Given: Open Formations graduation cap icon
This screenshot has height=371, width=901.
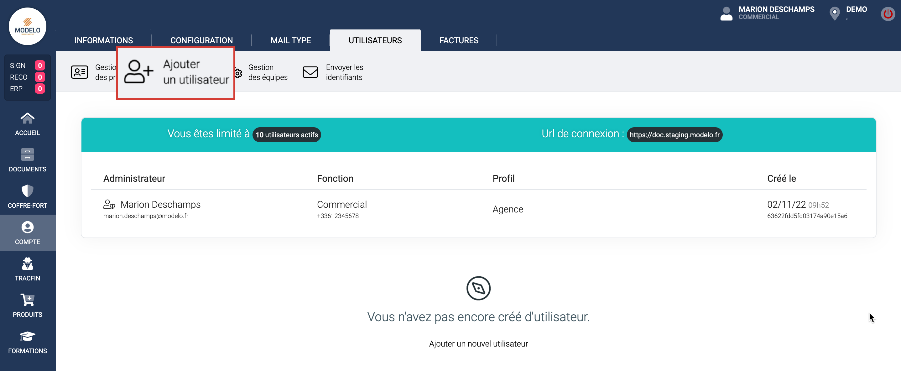Looking at the screenshot, I should [27, 337].
